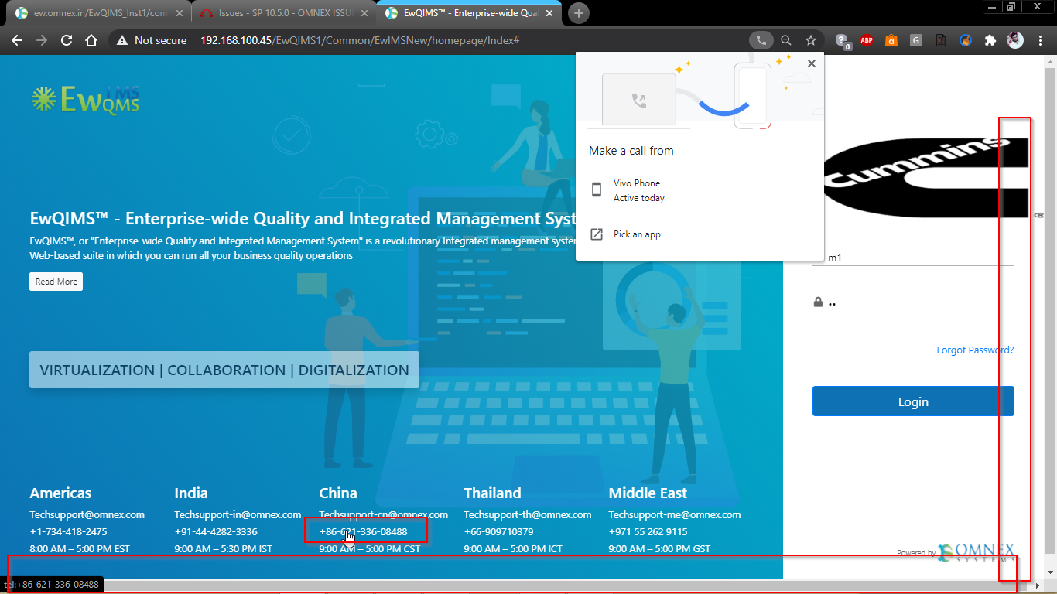
Task: Open the zoom magnifier icon in address bar
Action: [786, 40]
